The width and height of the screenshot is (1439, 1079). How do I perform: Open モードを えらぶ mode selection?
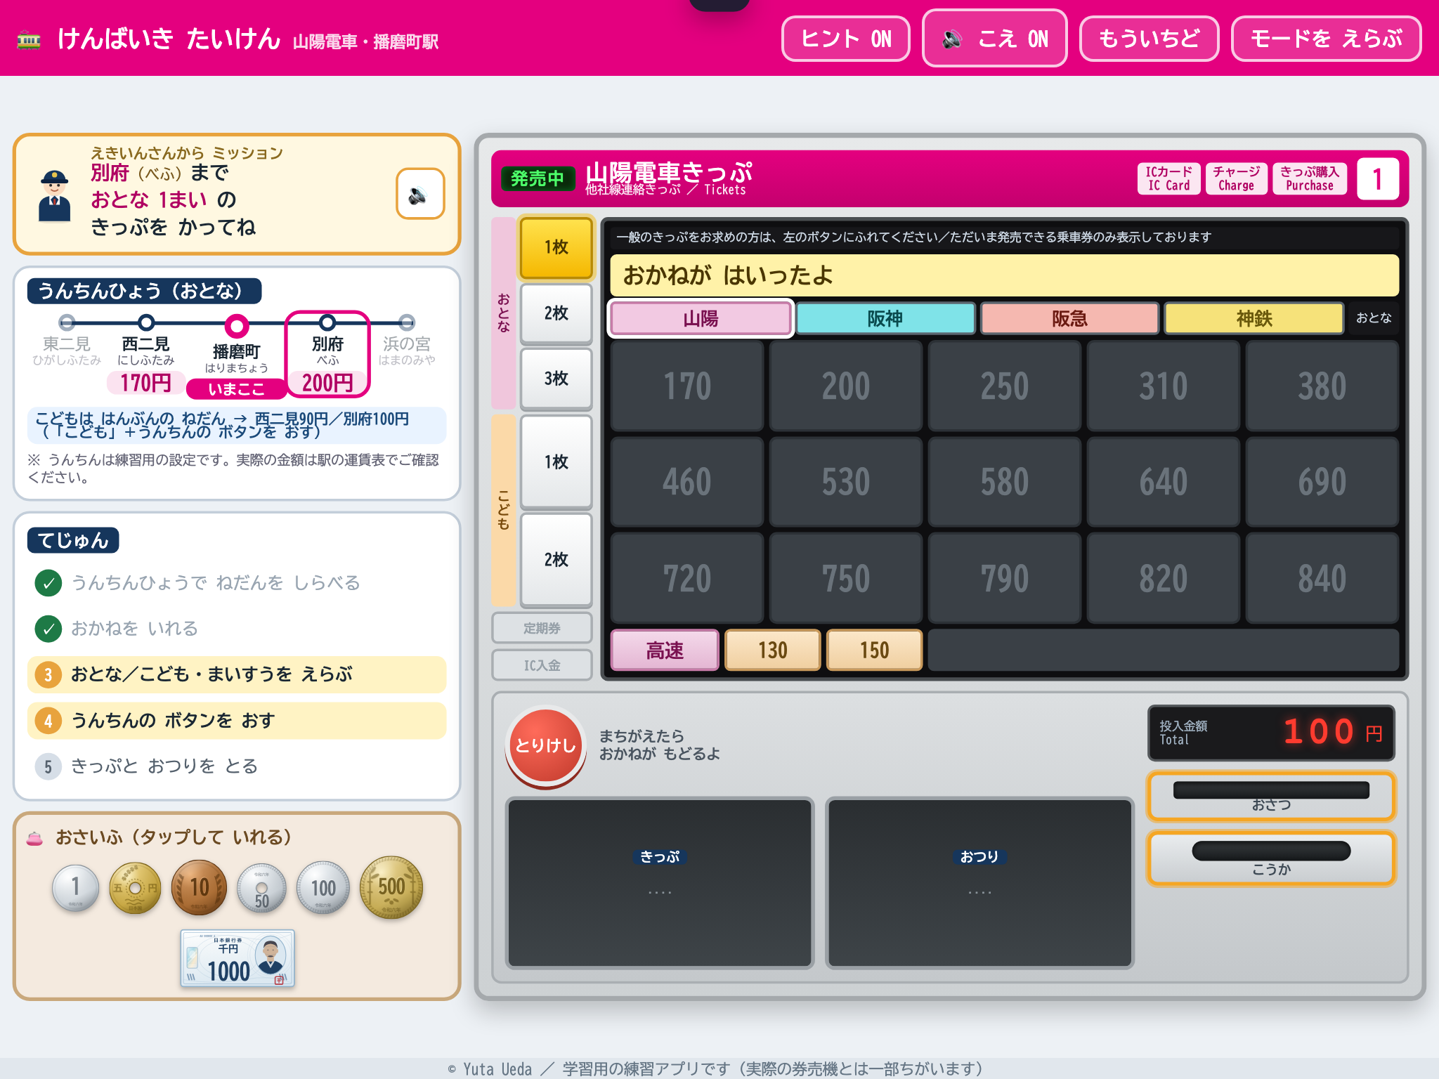tap(1327, 39)
